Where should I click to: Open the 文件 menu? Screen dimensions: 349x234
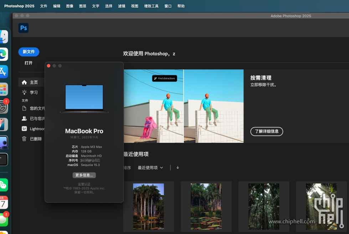pos(43,6)
